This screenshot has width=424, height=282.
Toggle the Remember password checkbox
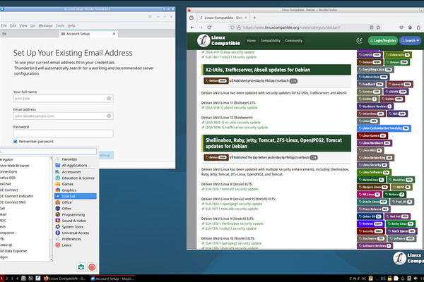tap(16, 141)
